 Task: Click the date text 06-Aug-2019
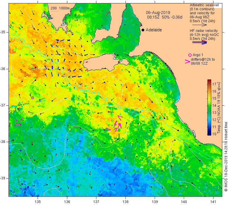[158, 13]
